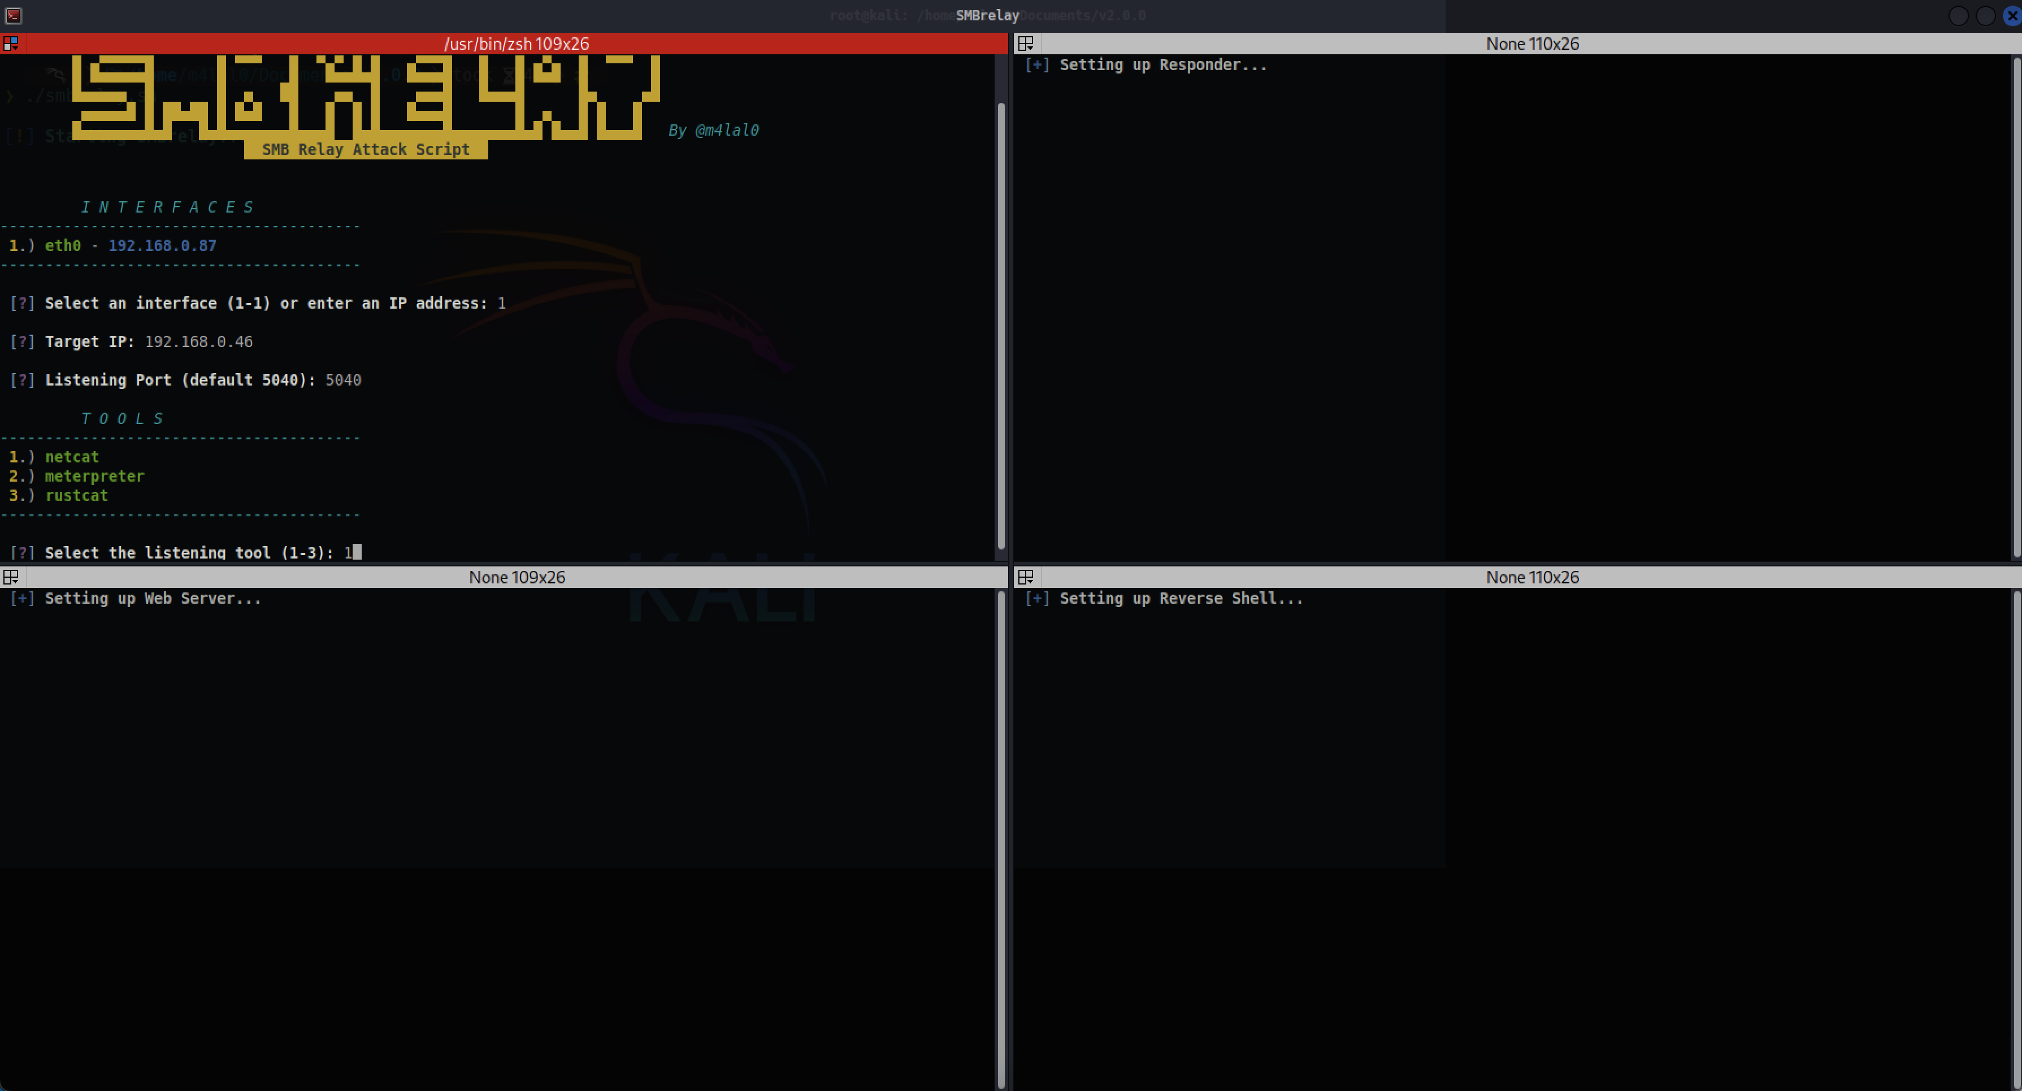The width and height of the screenshot is (2022, 1091).
Task: Click the SMBrelay window title text
Action: [987, 16]
